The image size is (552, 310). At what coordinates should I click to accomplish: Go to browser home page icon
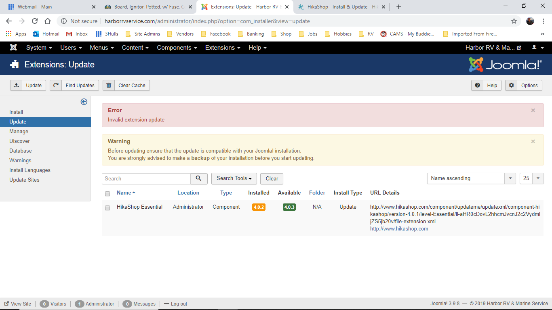48,21
